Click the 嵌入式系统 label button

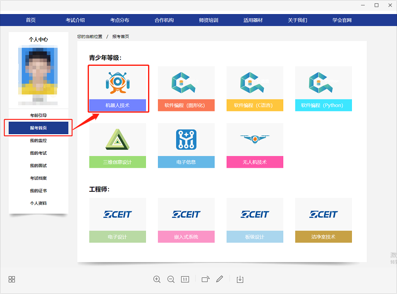click(186, 237)
